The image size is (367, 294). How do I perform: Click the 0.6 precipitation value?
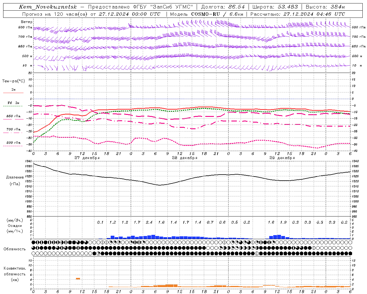point(222,222)
